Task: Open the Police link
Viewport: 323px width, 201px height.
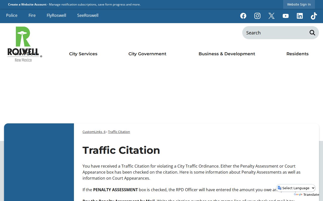Action: click(x=12, y=15)
